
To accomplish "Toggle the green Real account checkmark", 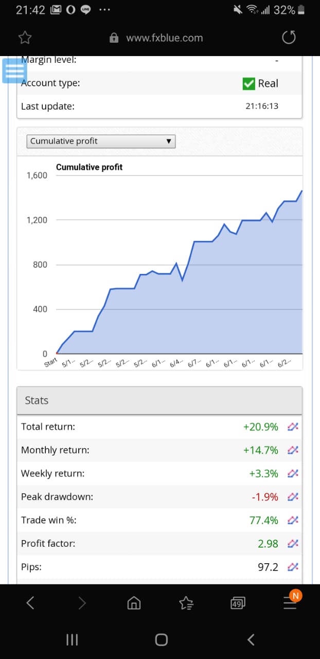I will [248, 83].
